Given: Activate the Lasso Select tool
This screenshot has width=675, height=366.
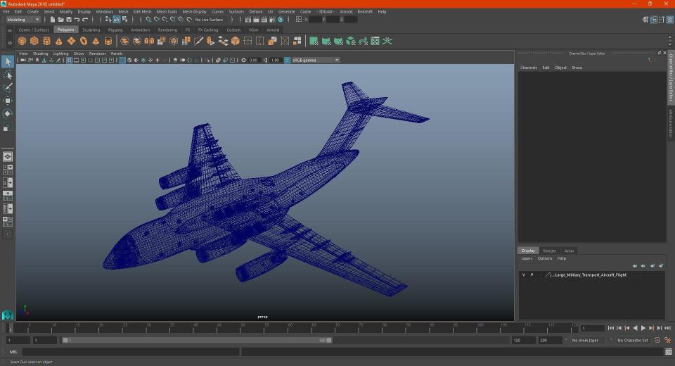Looking at the screenshot, I should click(8, 75).
